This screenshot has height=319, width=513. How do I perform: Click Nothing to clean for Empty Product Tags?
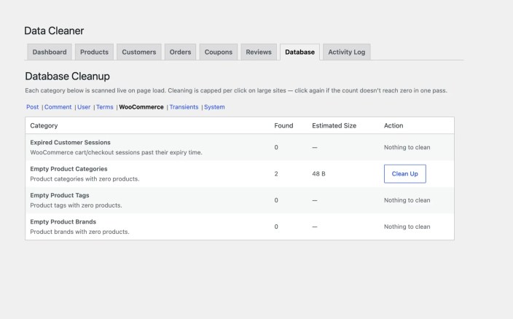(x=407, y=200)
